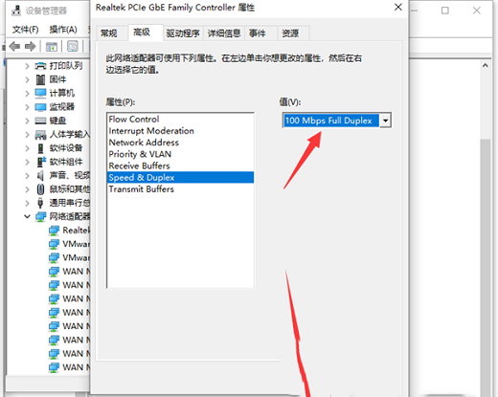Expand the 打印队列 node
498x397 pixels.
coord(27,66)
